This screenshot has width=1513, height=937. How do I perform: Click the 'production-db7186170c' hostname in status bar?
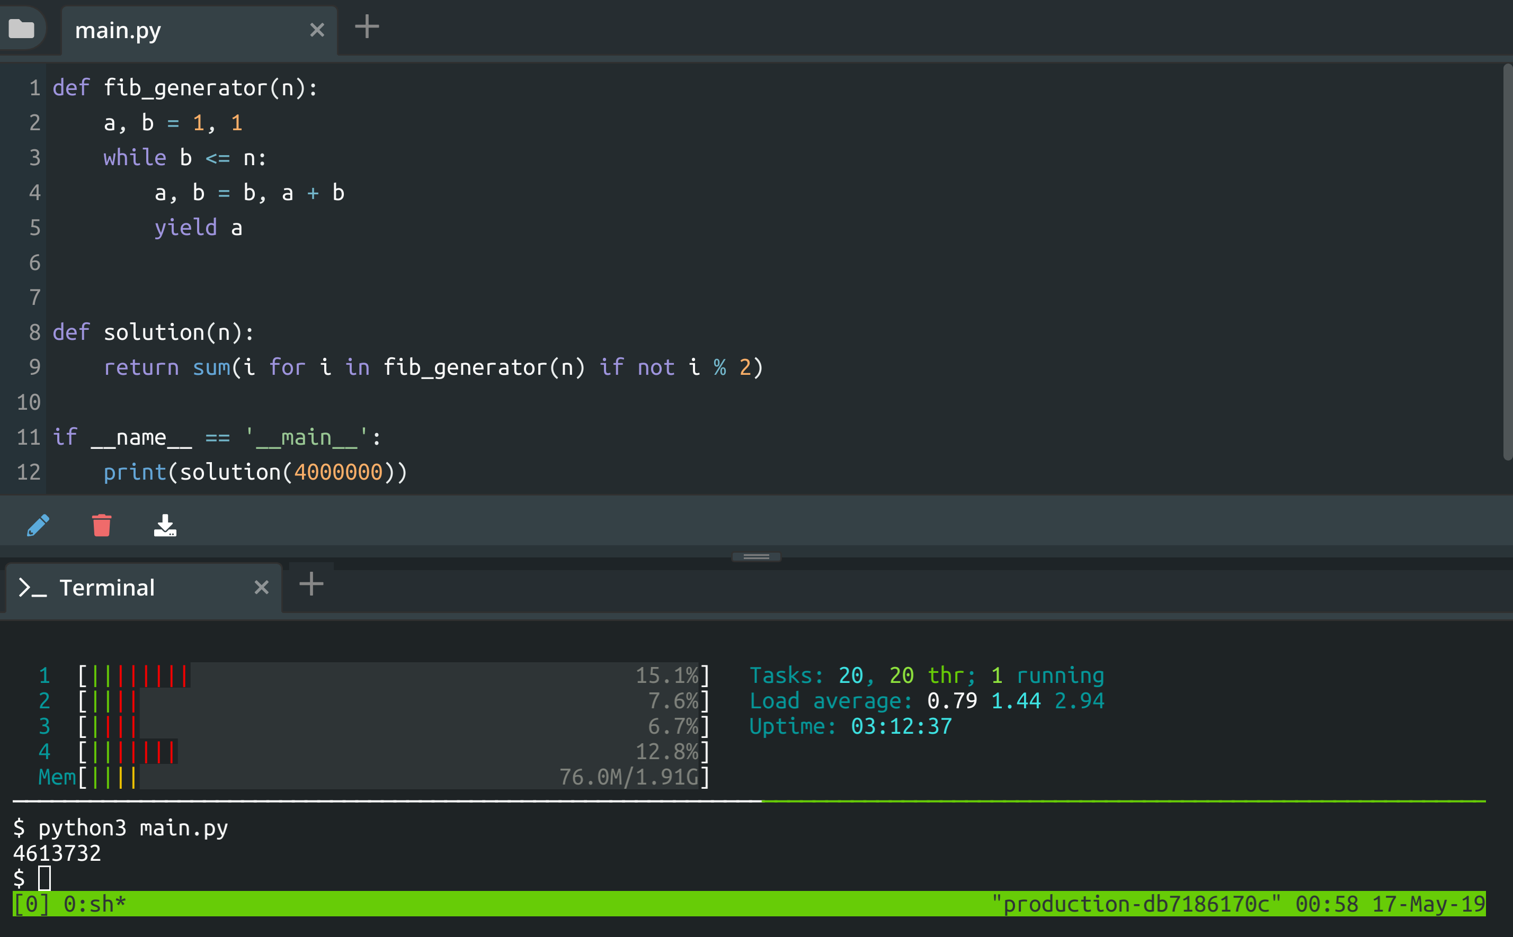[1136, 904]
